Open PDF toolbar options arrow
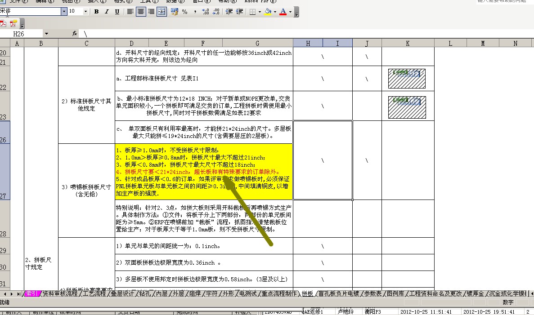Screen dimensions: 534x315 (x=22, y=25)
